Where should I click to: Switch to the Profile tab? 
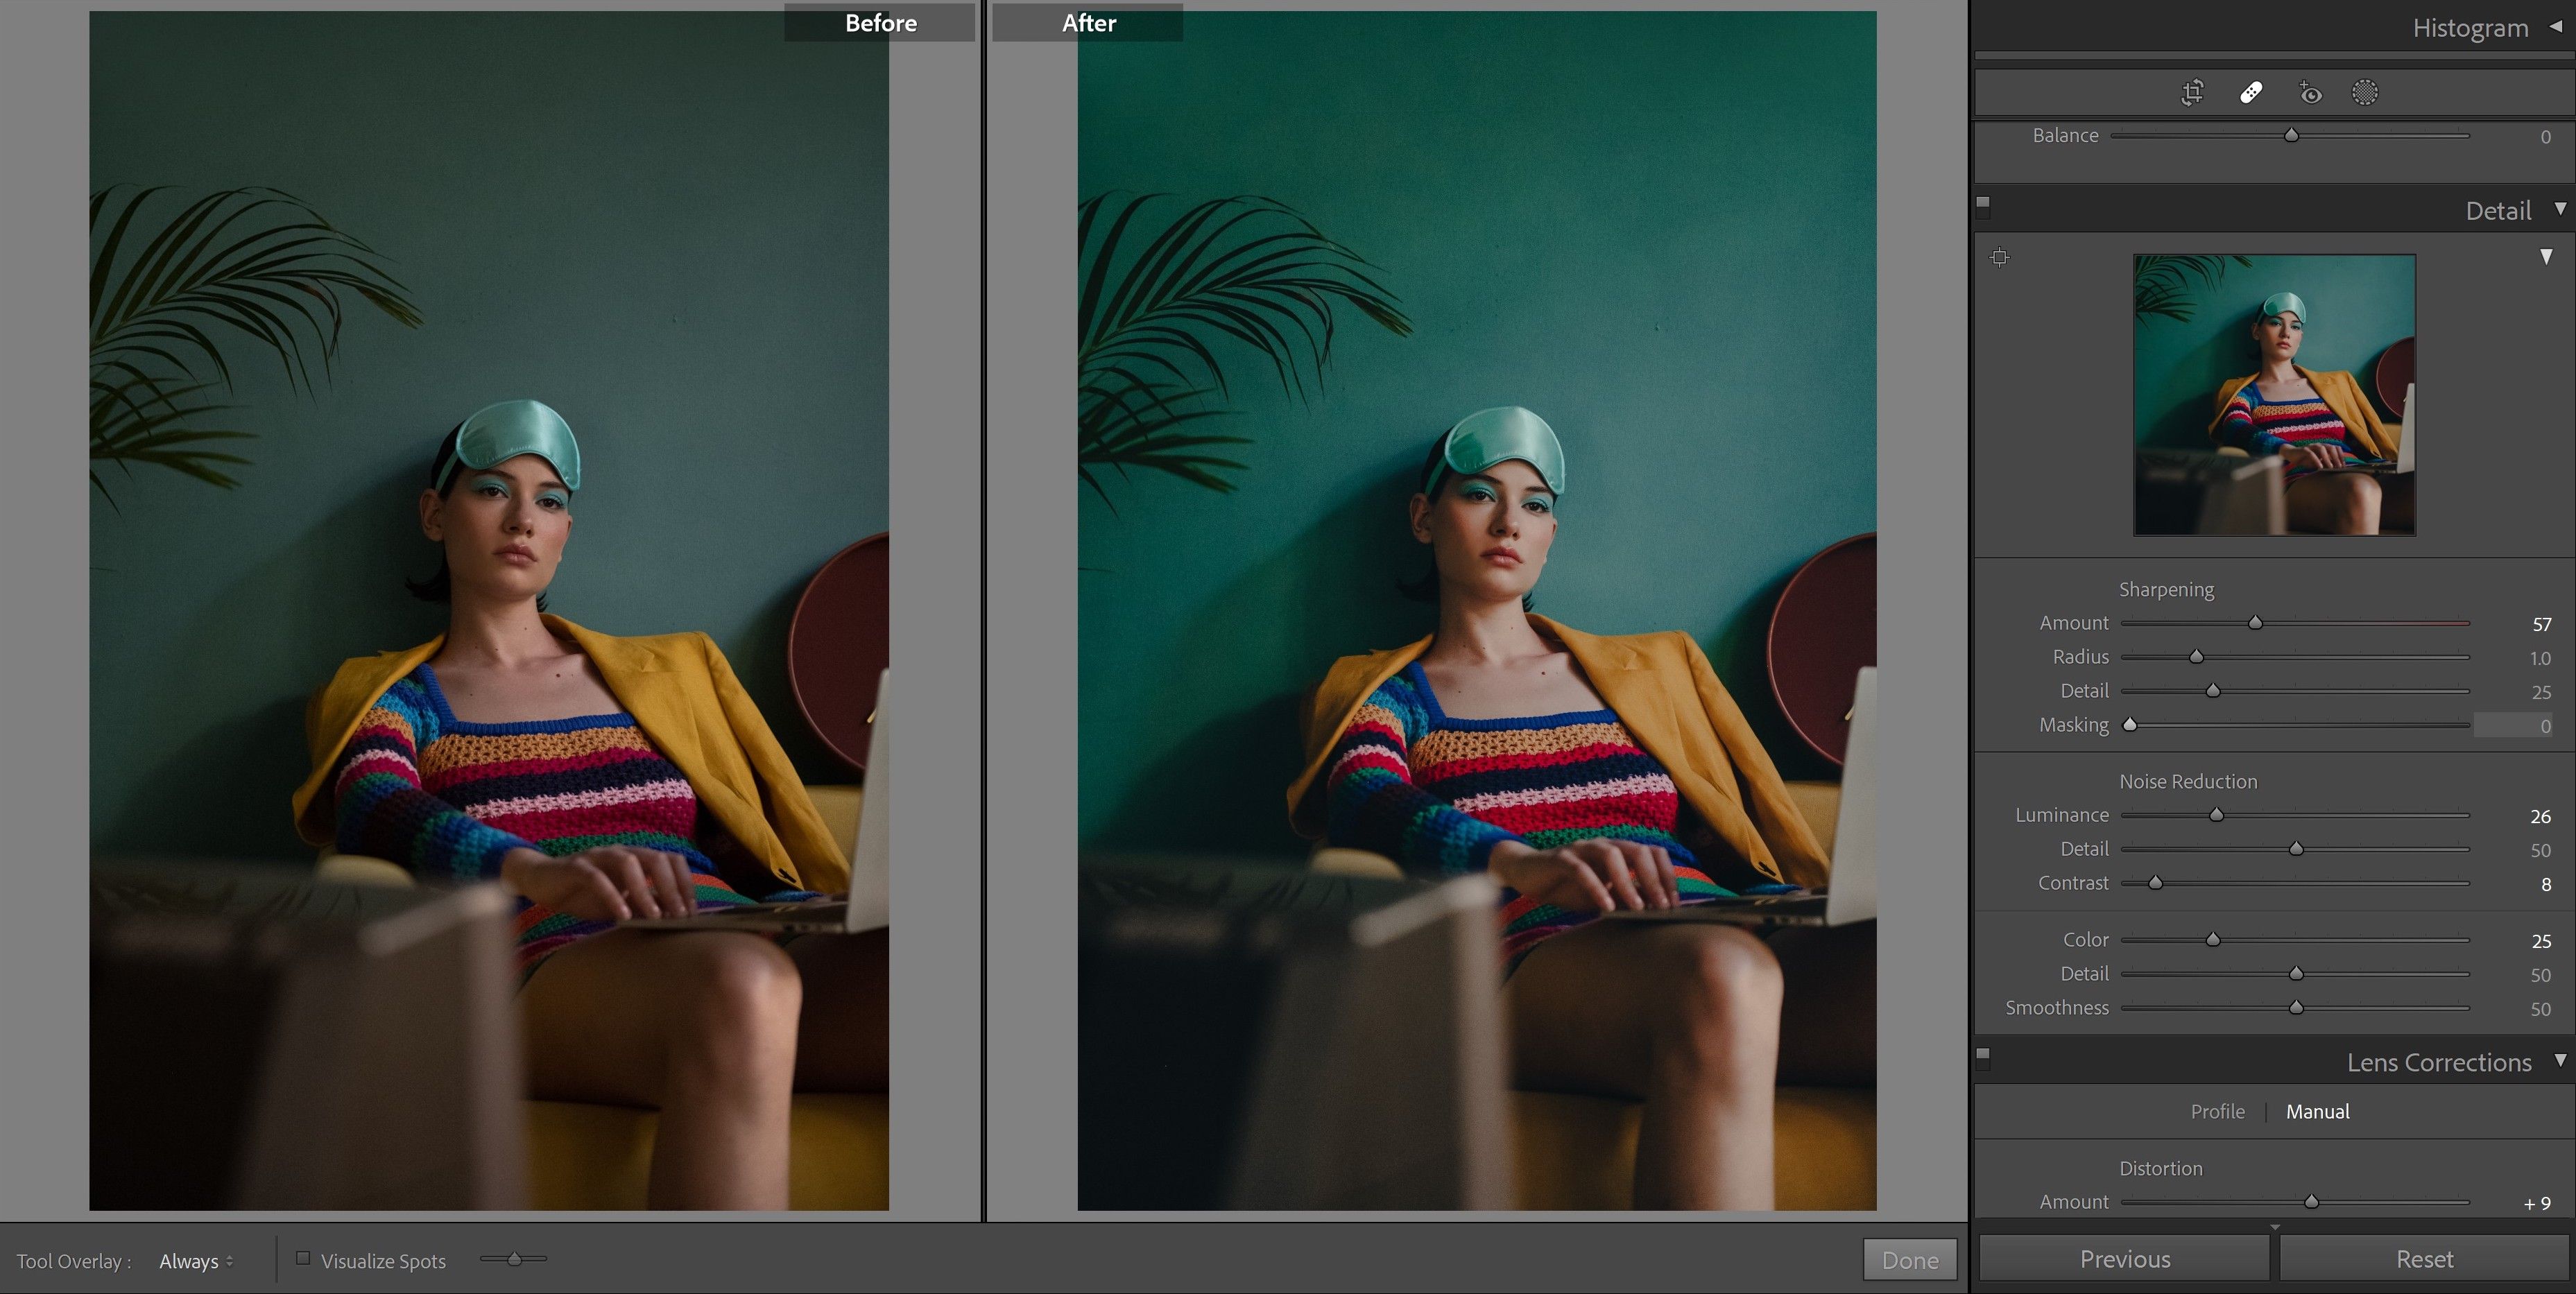pyautogui.click(x=2217, y=1111)
